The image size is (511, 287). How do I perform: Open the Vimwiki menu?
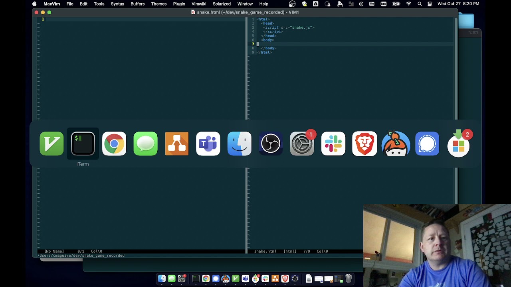(198, 4)
